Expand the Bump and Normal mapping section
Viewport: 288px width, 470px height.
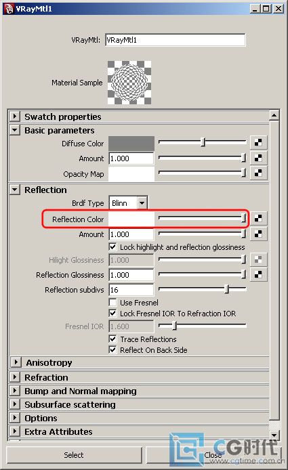click(x=15, y=391)
